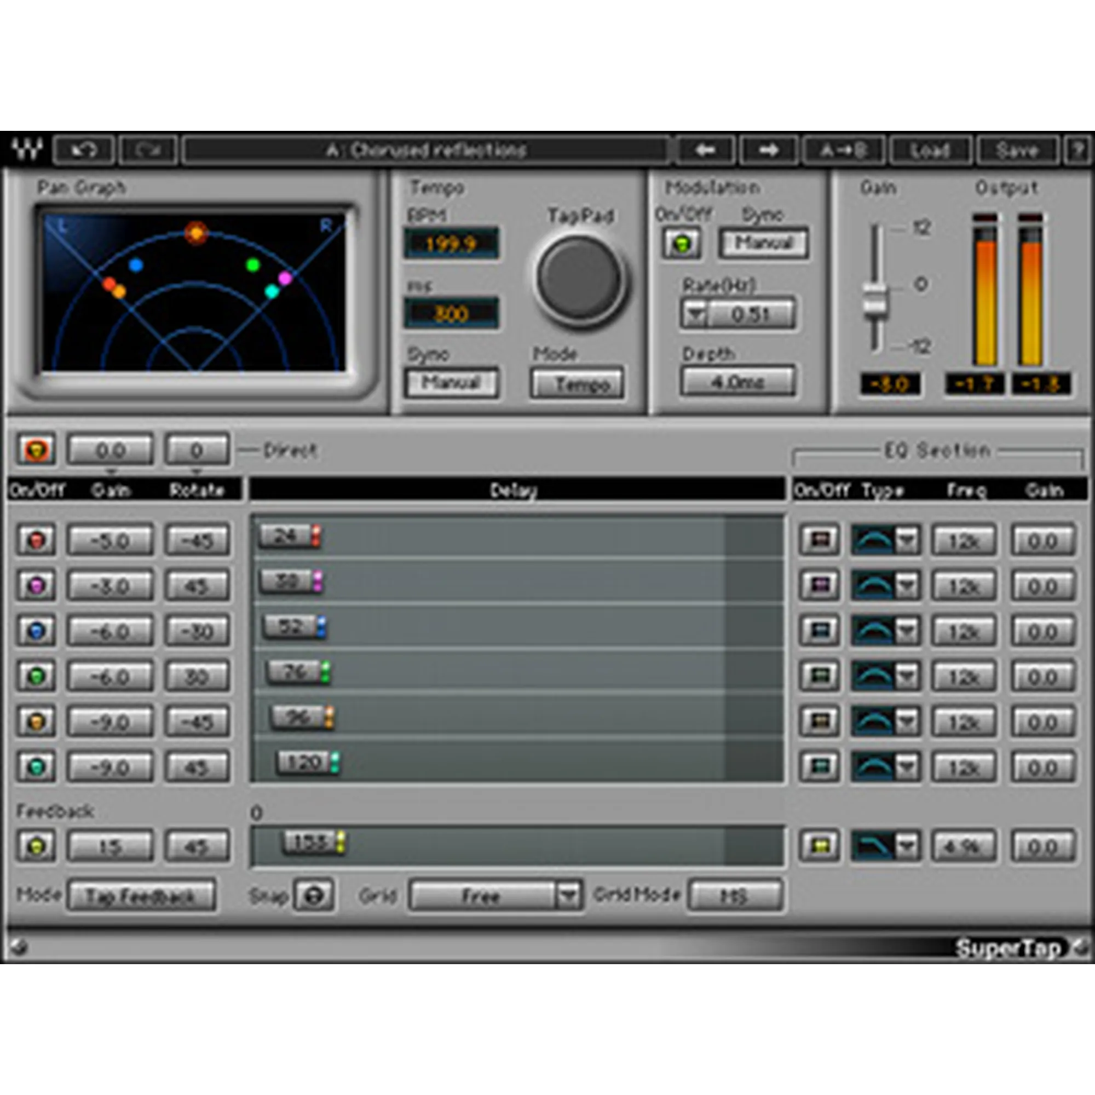Toggle Modulation On/Off green button
Screen dimensions: 1095x1095
tap(681, 244)
